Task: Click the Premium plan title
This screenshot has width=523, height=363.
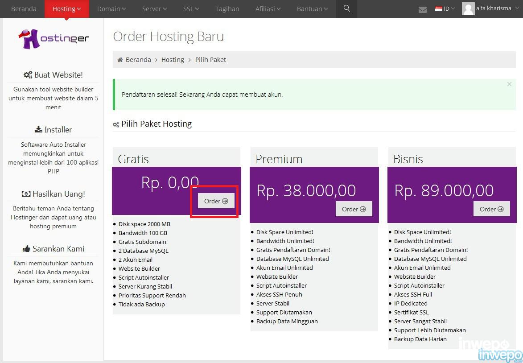Action: (279, 159)
